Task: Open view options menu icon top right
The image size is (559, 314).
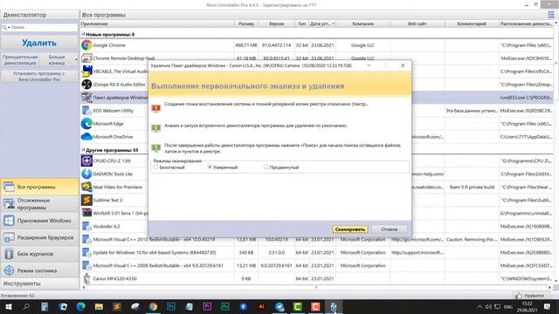Action: click(x=551, y=15)
